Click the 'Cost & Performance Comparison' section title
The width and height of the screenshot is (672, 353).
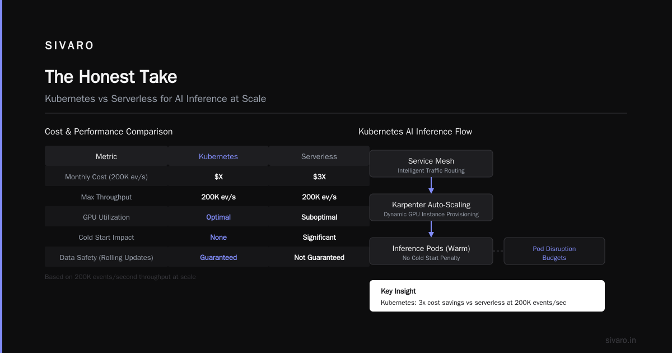pyautogui.click(x=109, y=132)
